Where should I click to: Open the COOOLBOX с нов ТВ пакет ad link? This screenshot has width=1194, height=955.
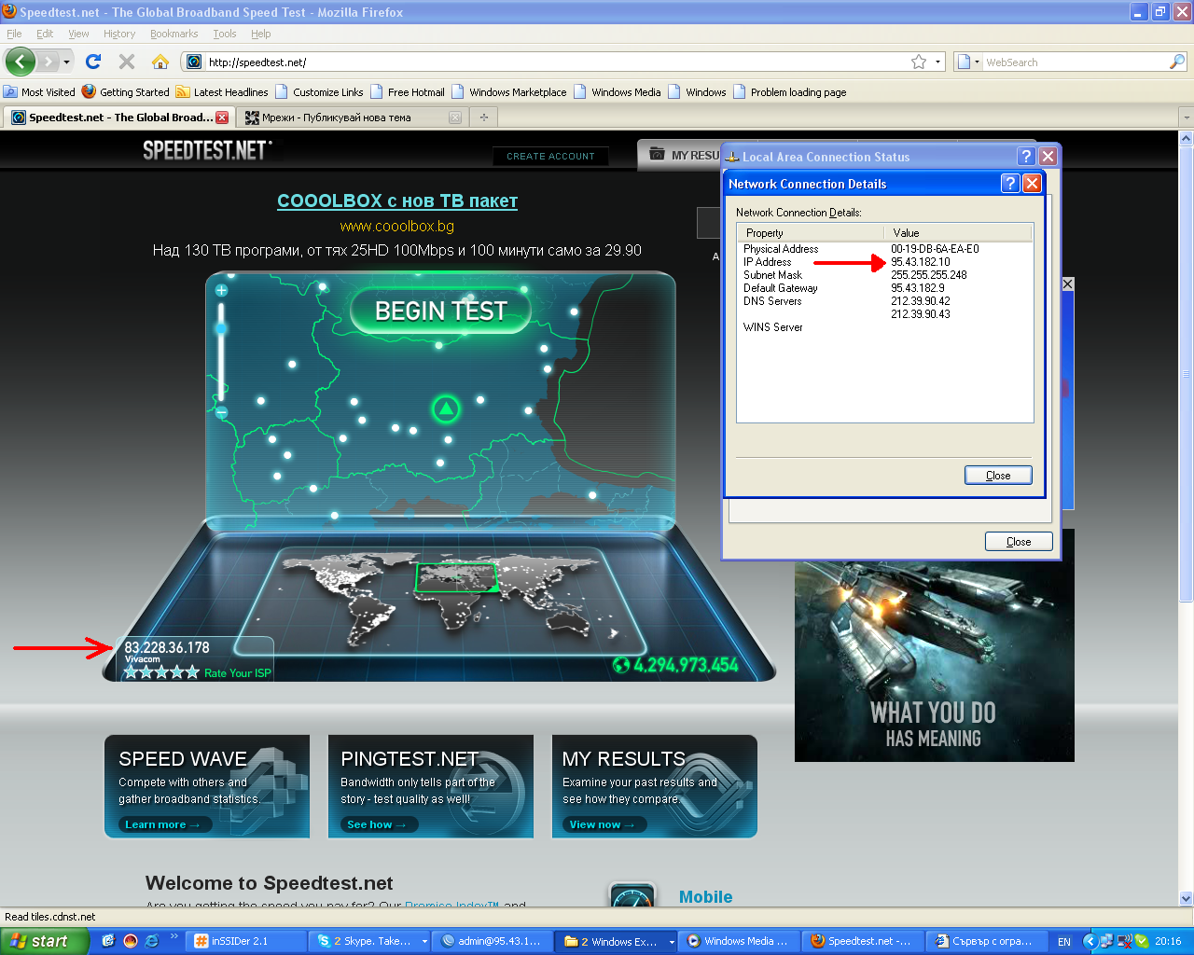[x=397, y=201]
